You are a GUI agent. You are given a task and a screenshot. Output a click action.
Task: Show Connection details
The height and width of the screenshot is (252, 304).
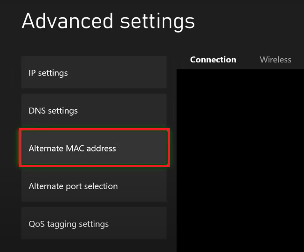(x=213, y=60)
